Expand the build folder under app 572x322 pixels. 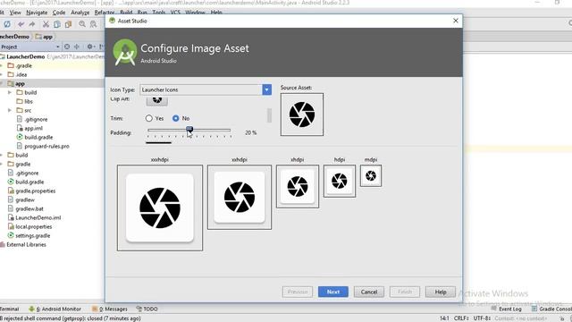pyautogui.click(x=10, y=92)
